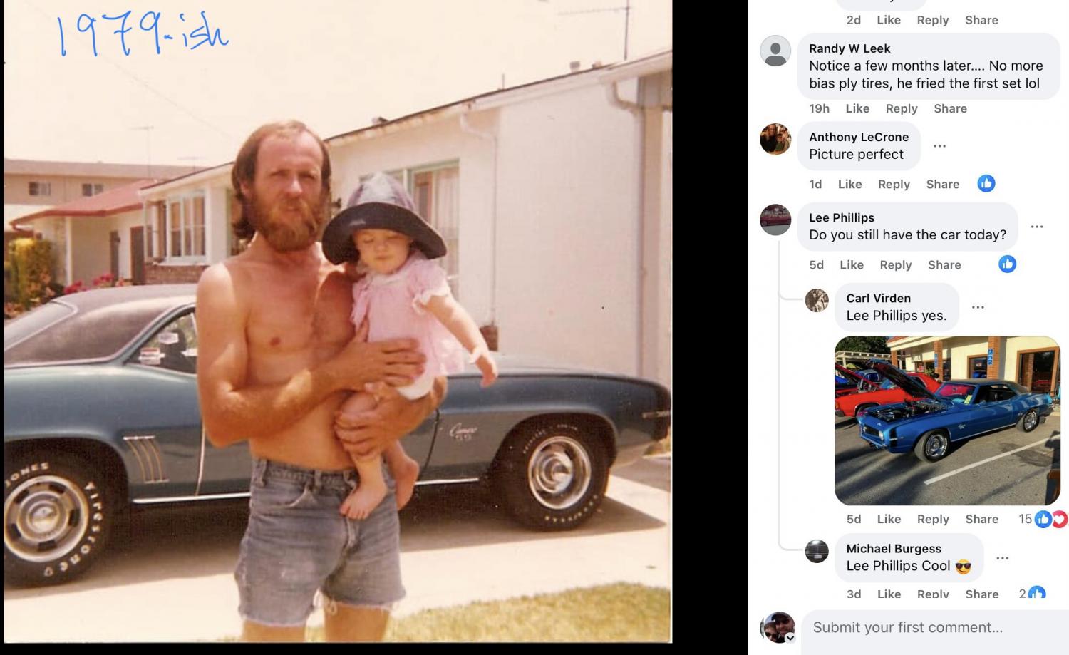Share Carl Virden's photo reply
1069x655 pixels.
tap(981, 519)
